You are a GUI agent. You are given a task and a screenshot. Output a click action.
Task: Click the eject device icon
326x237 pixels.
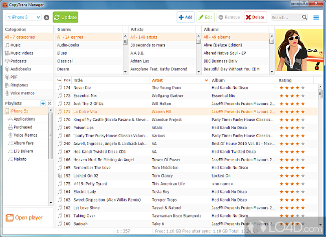(46, 18)
